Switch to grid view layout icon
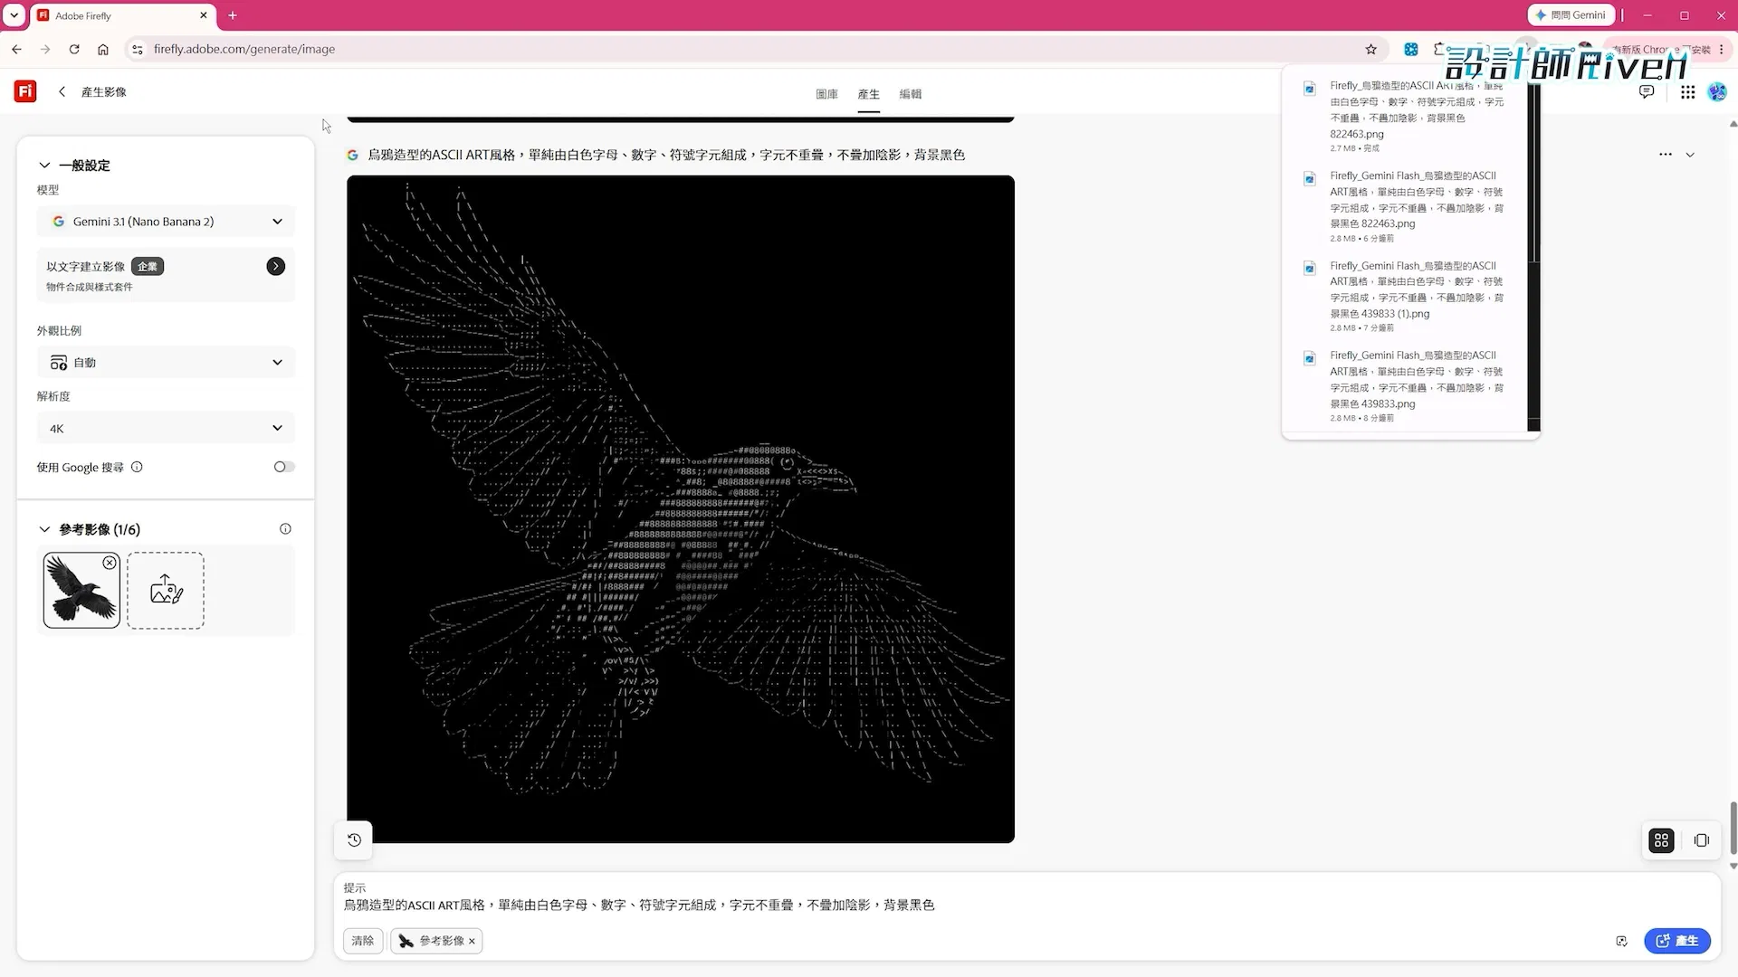 1661,840
